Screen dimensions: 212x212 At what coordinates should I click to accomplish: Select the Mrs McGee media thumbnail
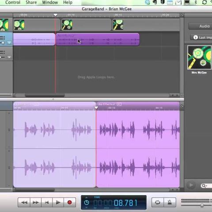[x=199, y=57]
